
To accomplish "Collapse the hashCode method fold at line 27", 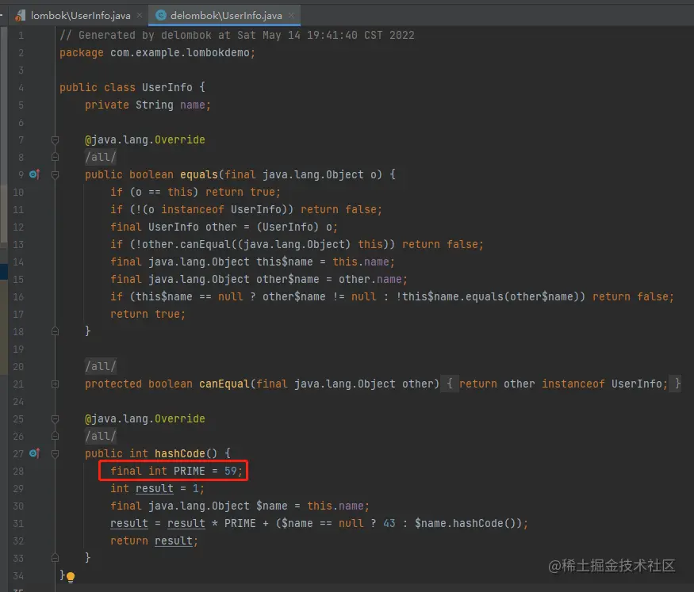I will point(55,454).
